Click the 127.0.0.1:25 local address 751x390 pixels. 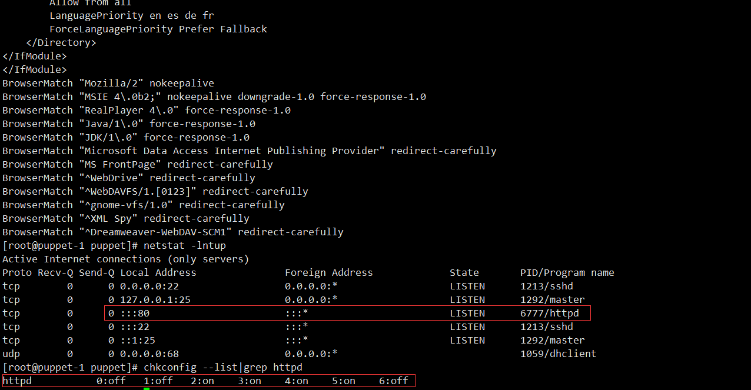(x=155, y=299)
